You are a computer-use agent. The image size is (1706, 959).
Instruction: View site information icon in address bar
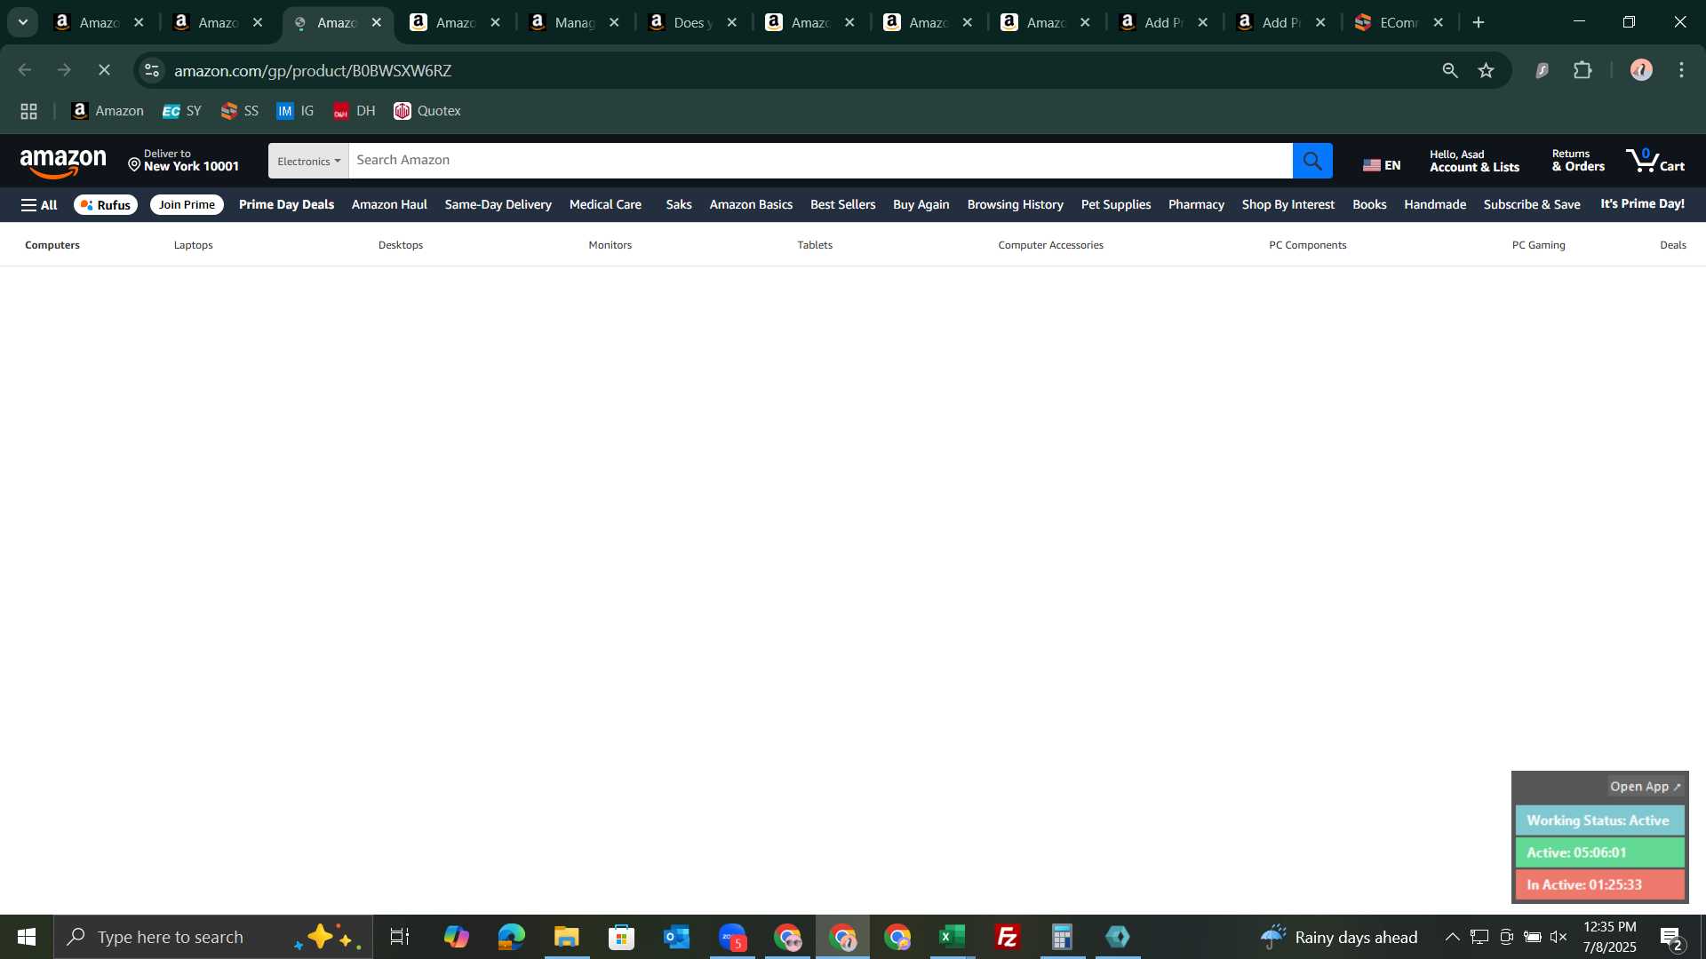pyautogui.click(x=152, y=70)
